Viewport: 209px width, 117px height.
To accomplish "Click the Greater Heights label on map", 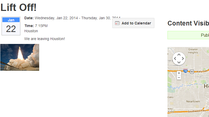I will click(193, 51).
